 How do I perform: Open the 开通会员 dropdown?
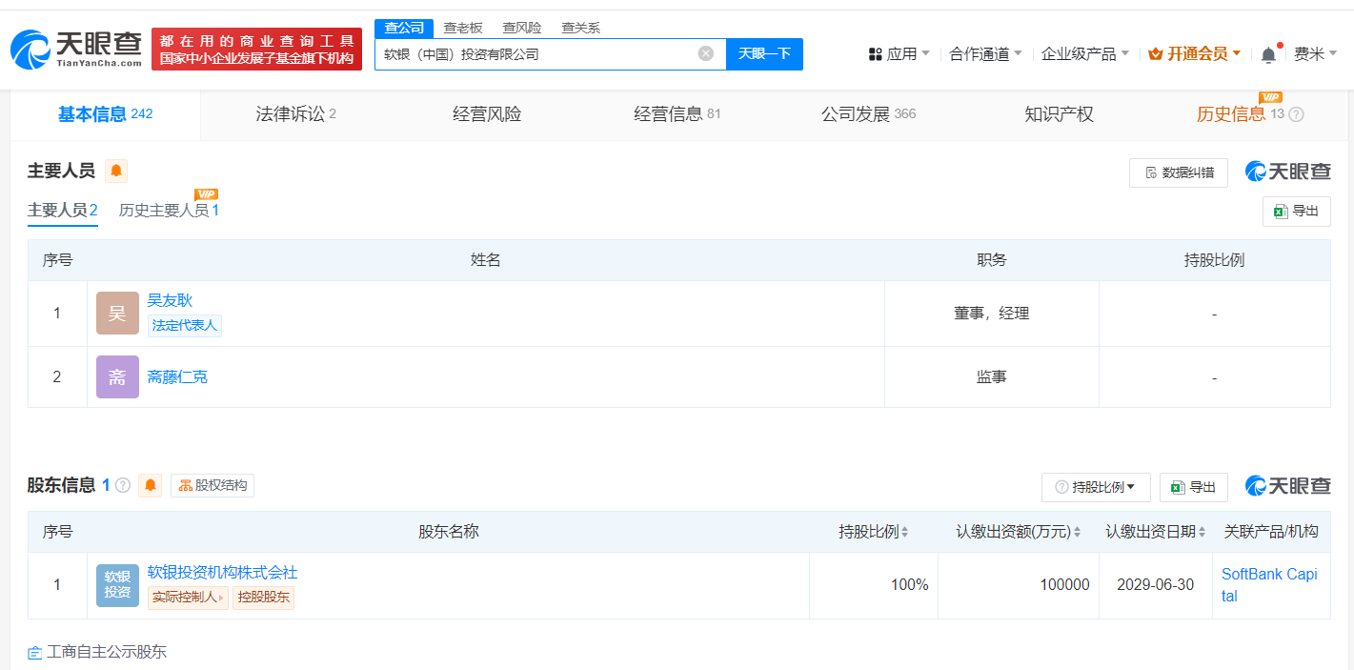tap(1195, 54)
